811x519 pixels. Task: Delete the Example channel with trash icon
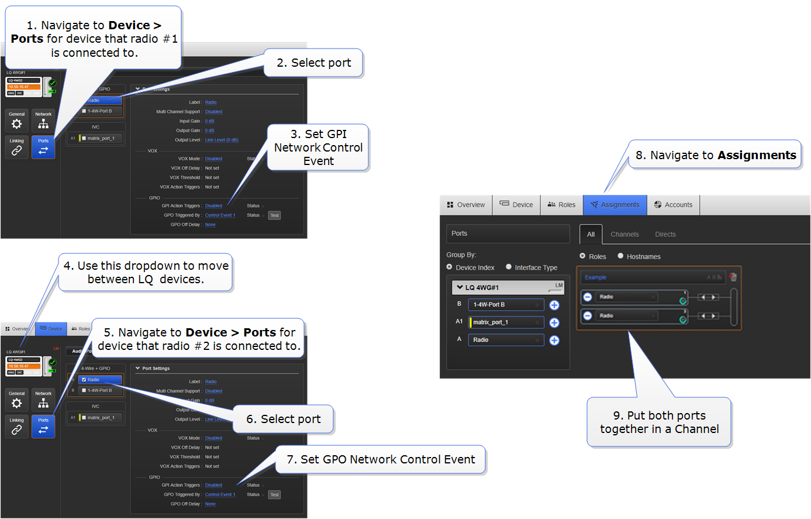733,277
